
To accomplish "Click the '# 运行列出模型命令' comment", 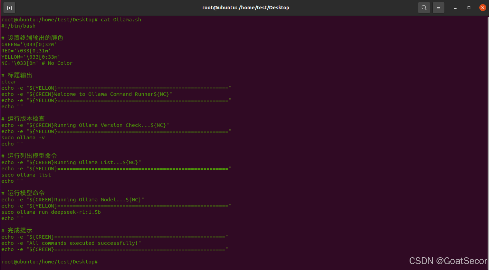I will [29, 156].
